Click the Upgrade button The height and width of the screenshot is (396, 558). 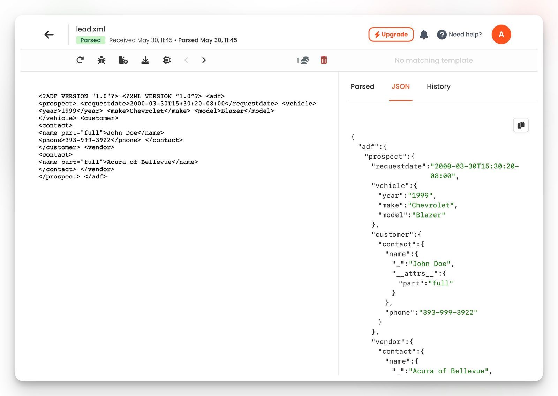coord(391,35)
